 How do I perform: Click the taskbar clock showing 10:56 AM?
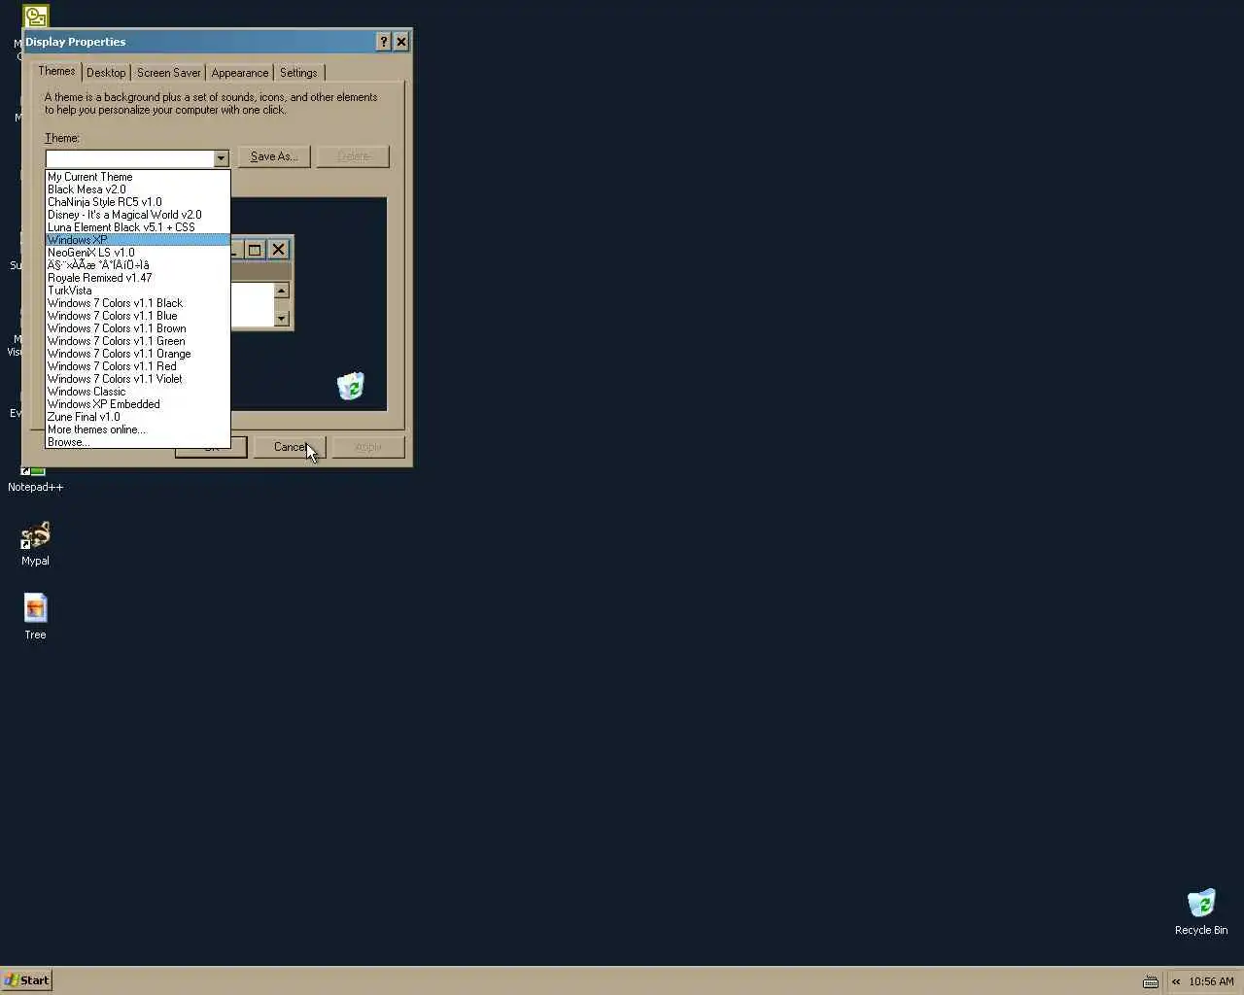(1211, 981)
